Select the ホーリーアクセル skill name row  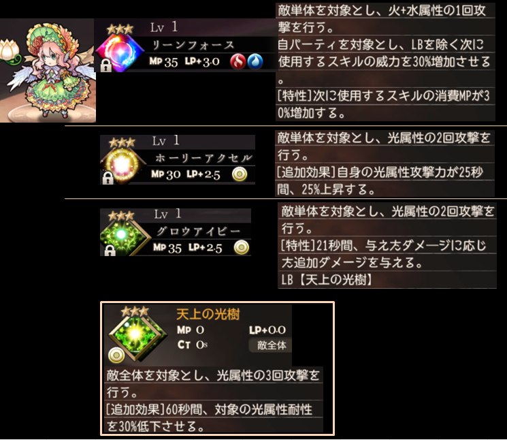coord(201,158)
